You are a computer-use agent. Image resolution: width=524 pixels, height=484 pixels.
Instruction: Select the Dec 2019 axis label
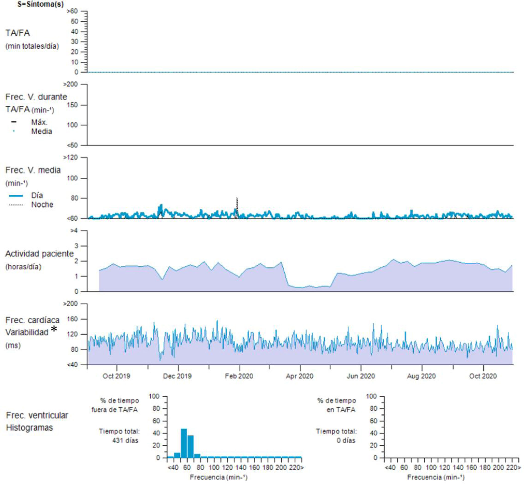point(177,376)
